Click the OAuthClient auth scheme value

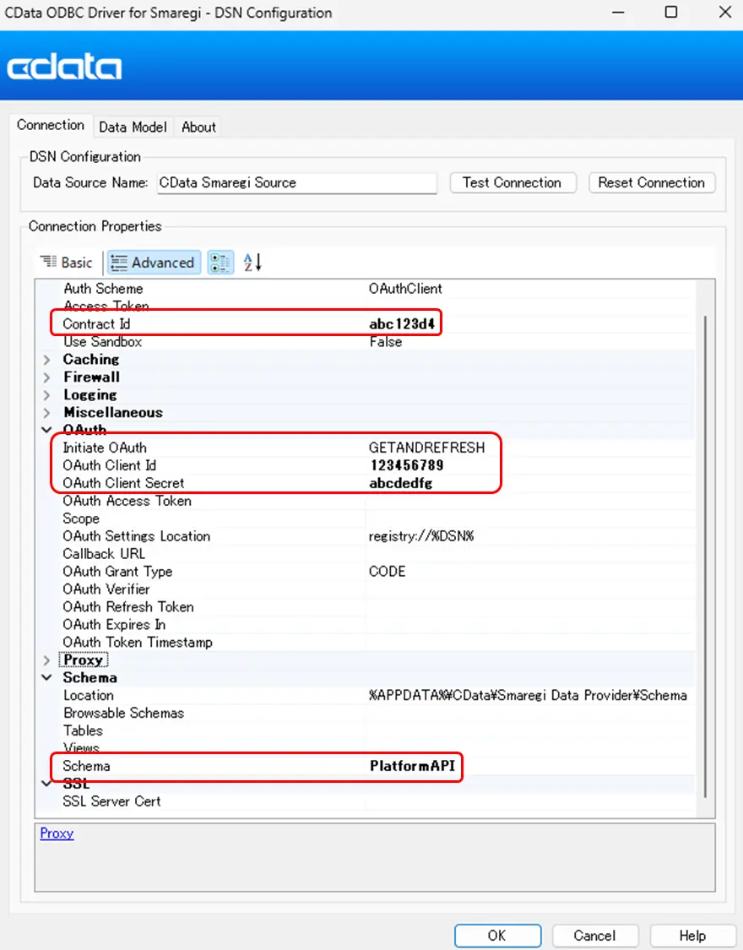pos(405,289)
